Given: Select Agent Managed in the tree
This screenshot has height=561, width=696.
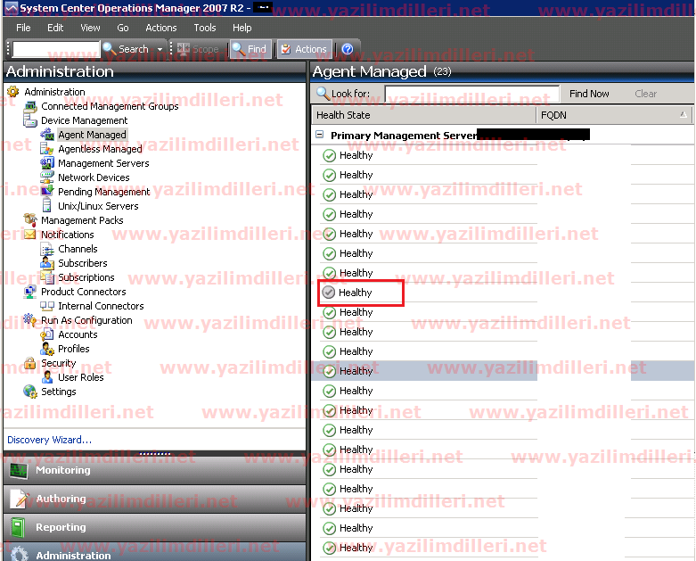Looking at the screenshot, I should 92,135.
